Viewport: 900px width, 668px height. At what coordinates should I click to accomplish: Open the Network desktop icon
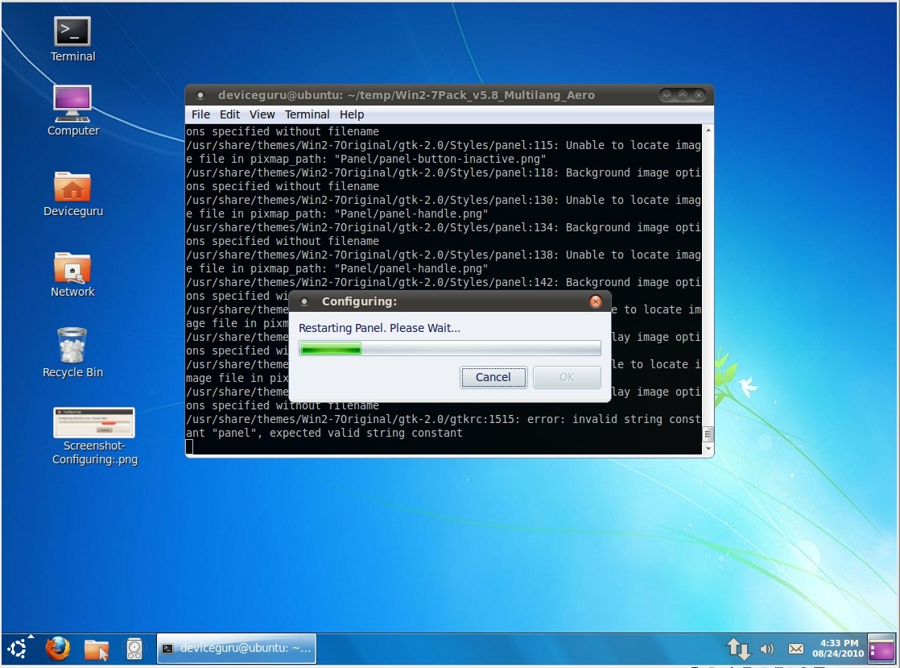click(72, 275)
